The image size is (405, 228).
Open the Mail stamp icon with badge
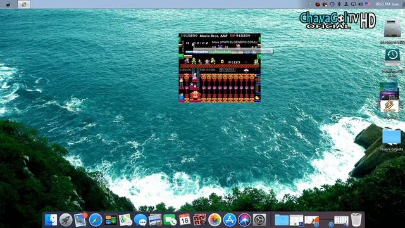80,220
